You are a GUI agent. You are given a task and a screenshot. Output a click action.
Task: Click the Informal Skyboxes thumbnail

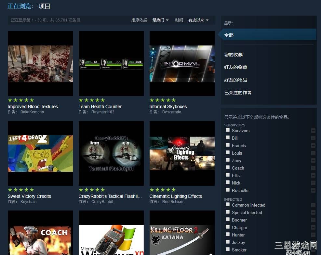[182, 64]
